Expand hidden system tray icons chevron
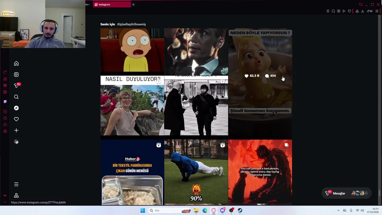The height and width of the screenshot is (215, 382). point(338,211)
